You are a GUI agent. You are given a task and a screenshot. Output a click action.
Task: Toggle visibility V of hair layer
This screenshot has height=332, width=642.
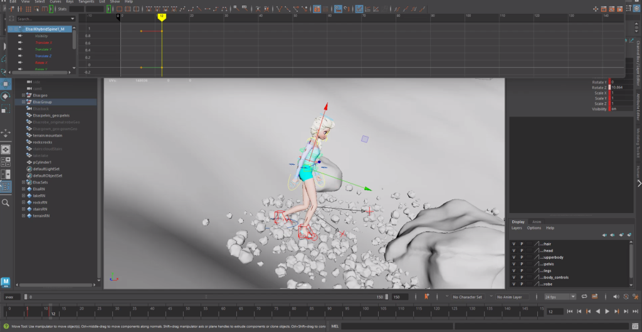point(514,244)
